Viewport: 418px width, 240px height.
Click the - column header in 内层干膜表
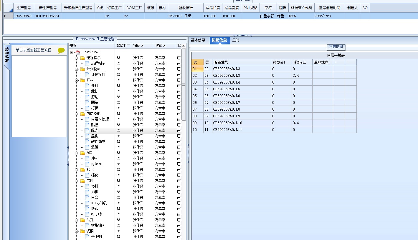351,62
